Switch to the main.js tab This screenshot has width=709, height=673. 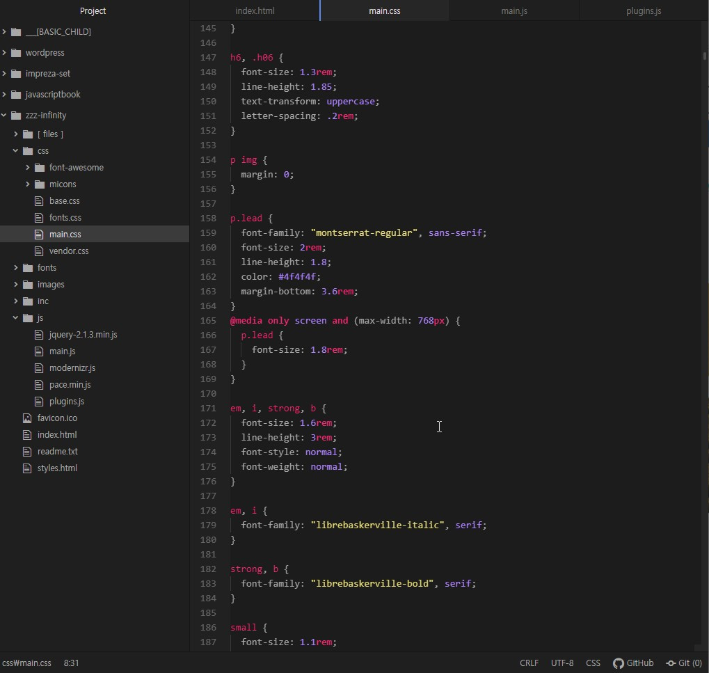coord(514,10)
